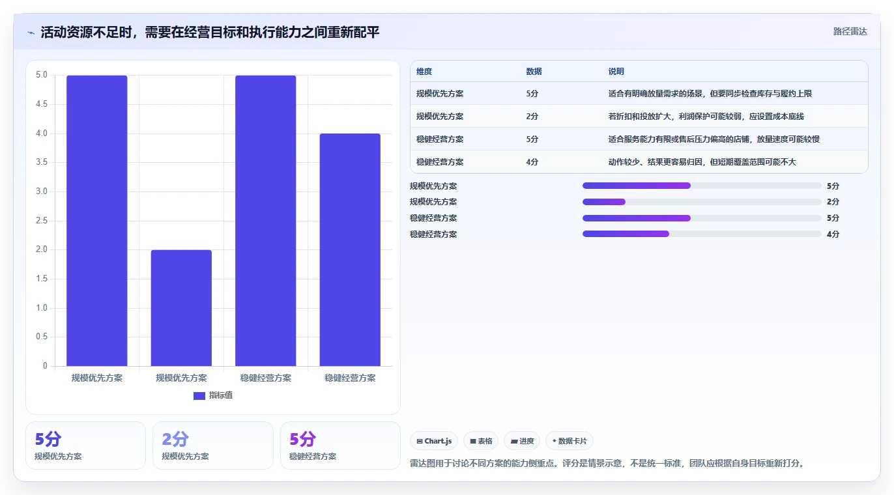The image size is (894, 495).
Task: Click the 数据 column header
Action: point(534,72)
